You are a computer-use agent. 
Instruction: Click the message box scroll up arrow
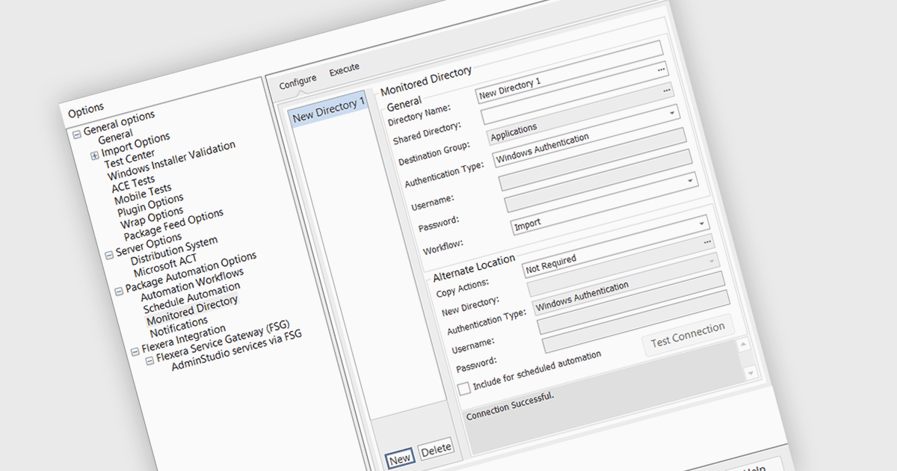(x=742, y=345)
